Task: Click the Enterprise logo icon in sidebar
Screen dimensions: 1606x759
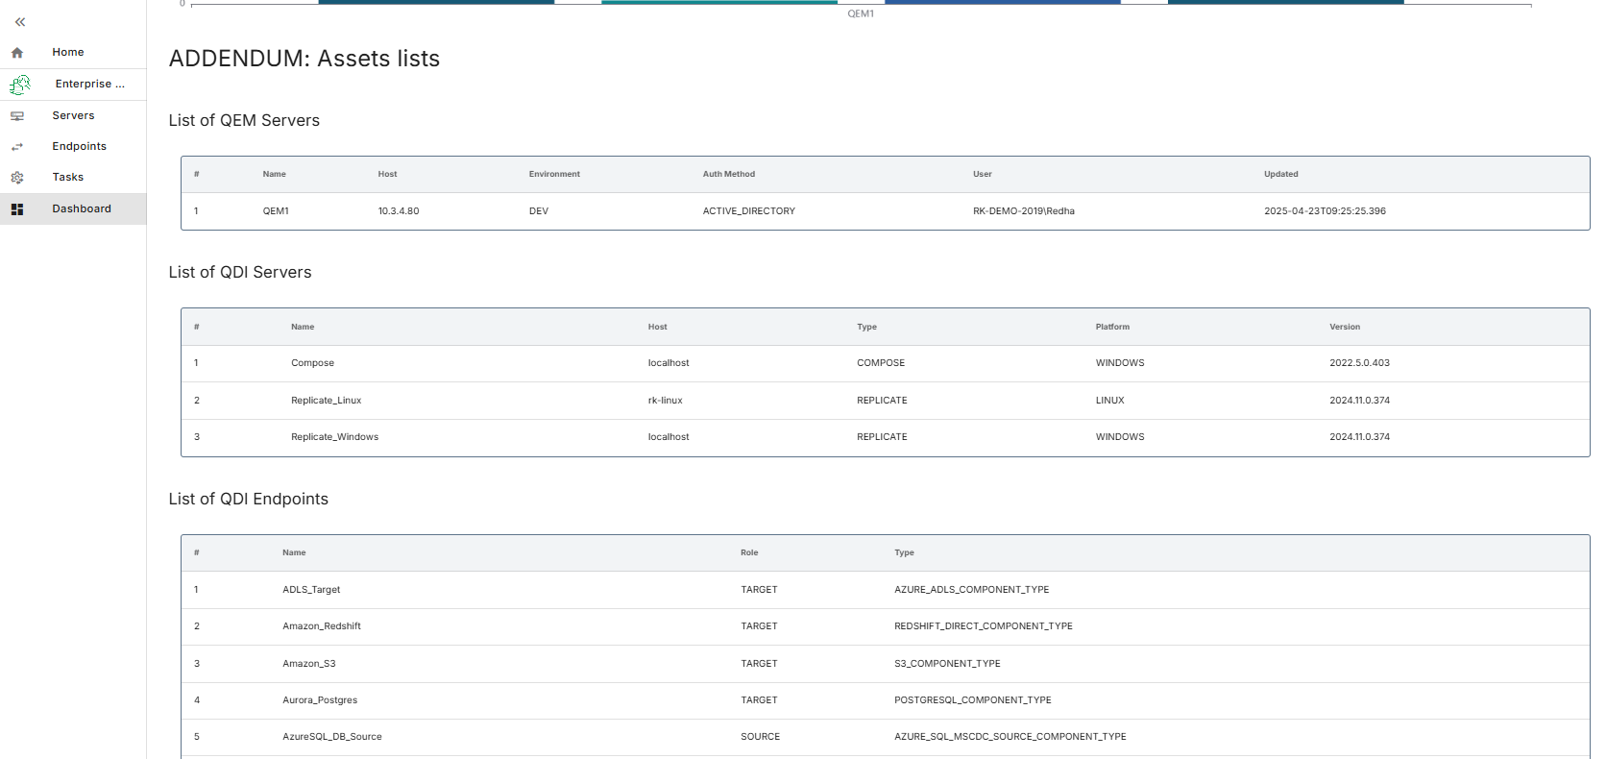Action: coord(20,85)
